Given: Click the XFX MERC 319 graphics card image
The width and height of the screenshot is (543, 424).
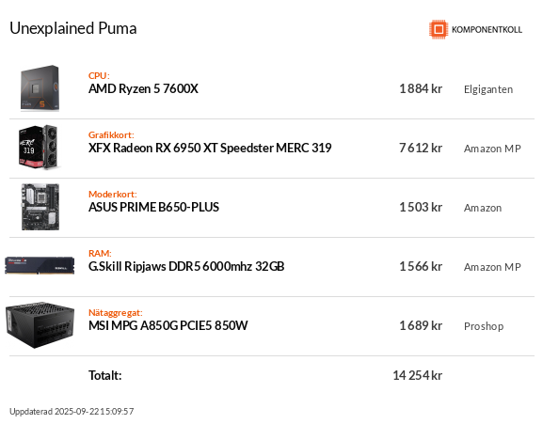Looking at the screenshot, I should [39, 148].
